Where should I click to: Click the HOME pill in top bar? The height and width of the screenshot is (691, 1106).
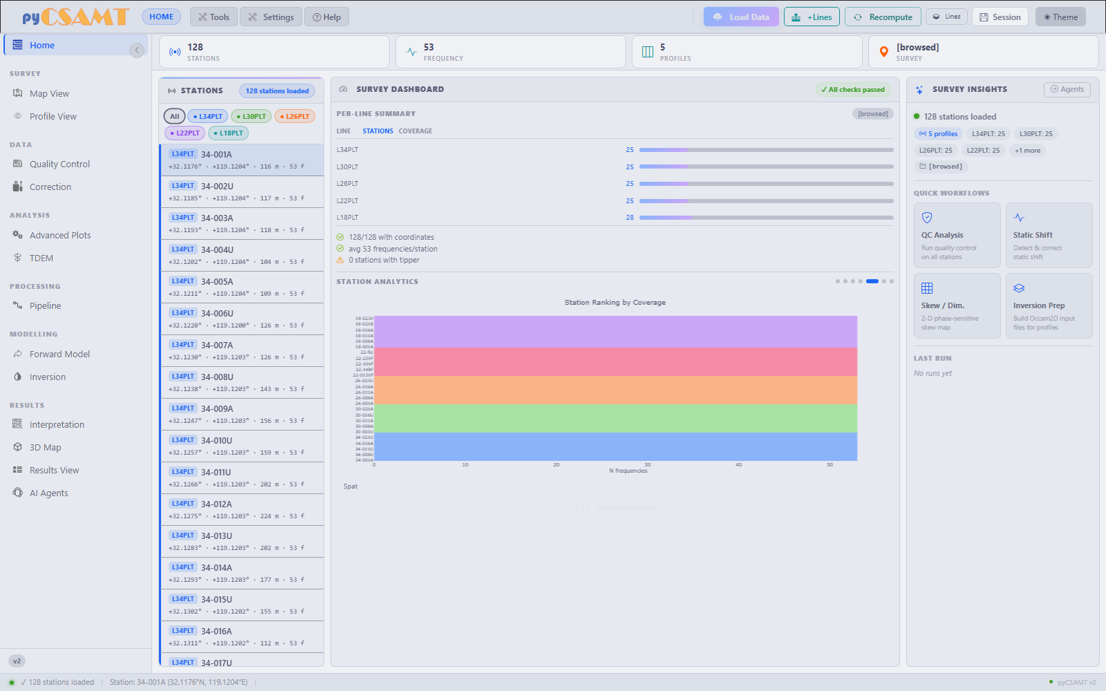[x=162, y=17]
